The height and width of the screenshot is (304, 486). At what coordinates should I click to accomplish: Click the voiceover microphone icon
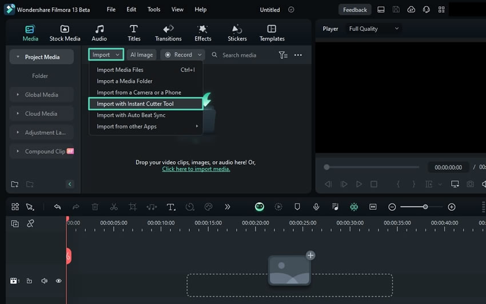(x=316, y=207)
